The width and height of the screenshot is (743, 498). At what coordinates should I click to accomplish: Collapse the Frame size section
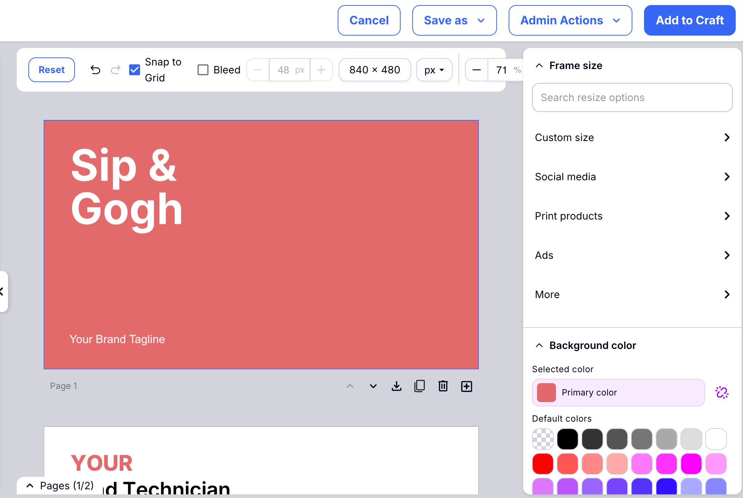pyautogui.click(x=539, y=66)
